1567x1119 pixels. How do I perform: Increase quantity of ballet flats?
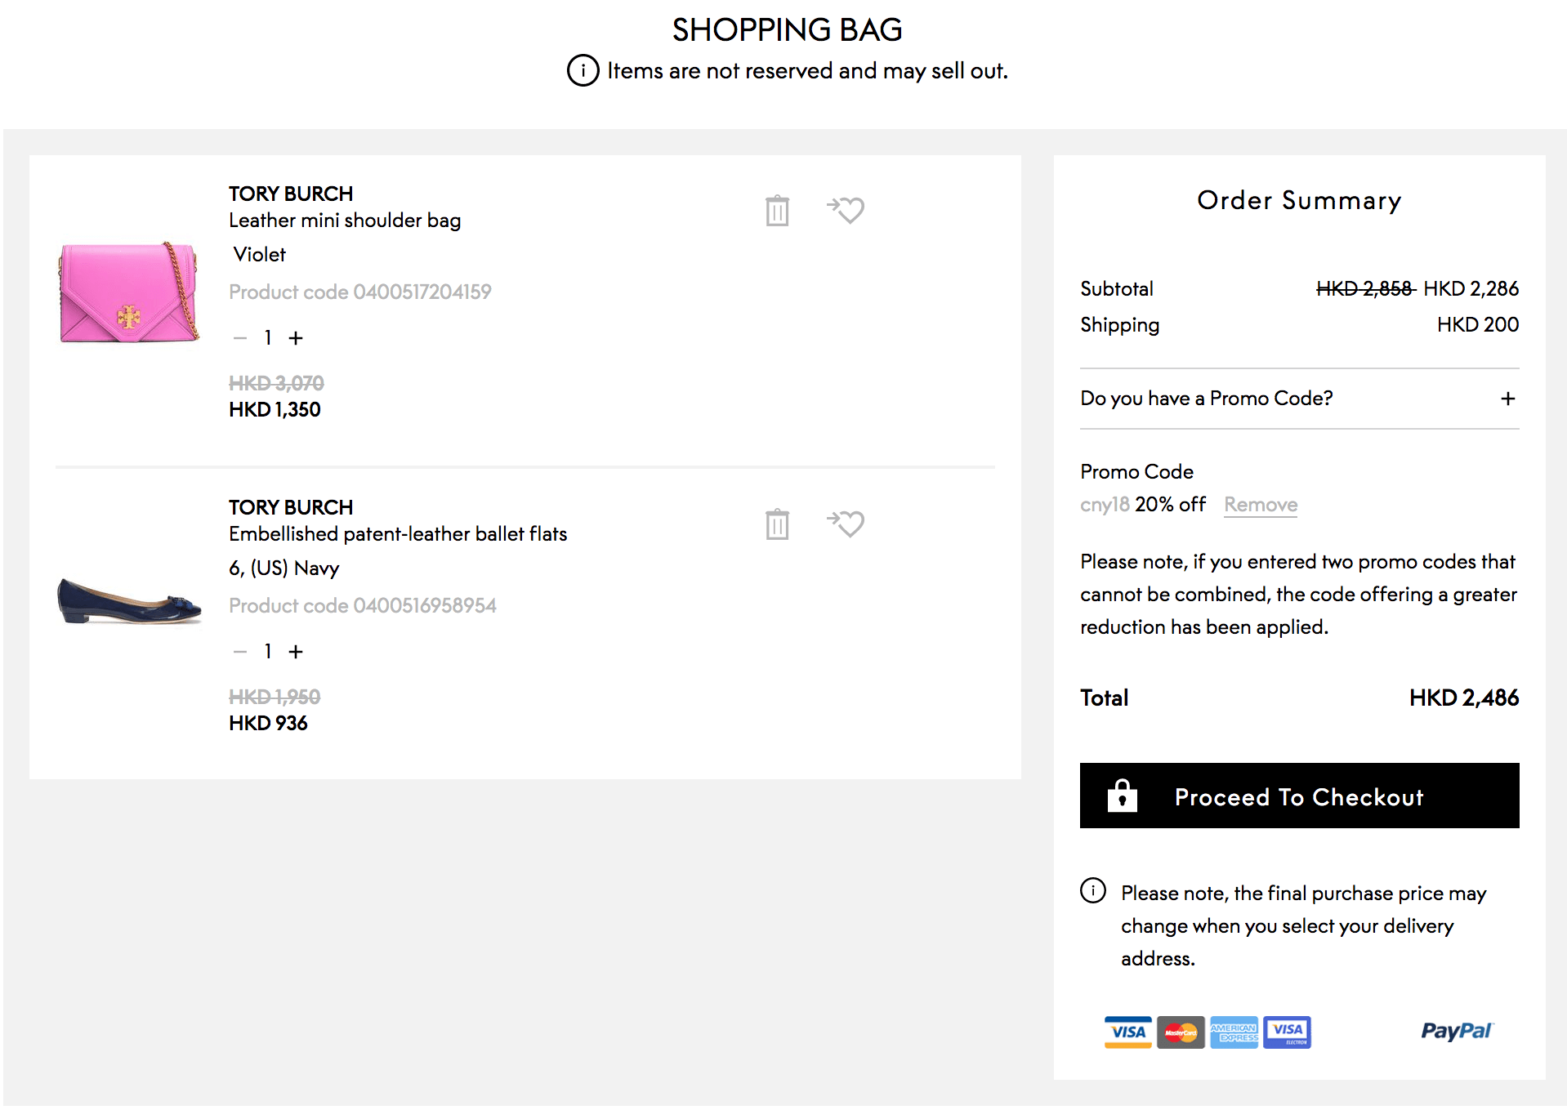(x=296, y=652)
